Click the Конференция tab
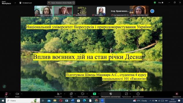 [x=25, y=3]
